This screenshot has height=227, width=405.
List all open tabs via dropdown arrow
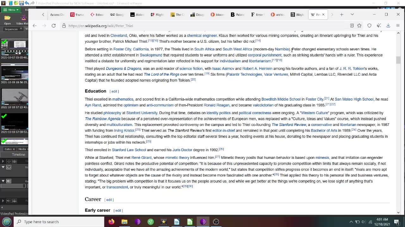[352, 15]
